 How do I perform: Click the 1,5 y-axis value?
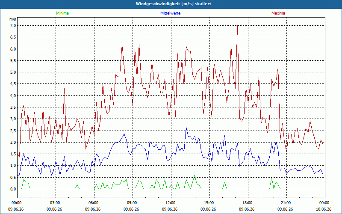[13, 154]
